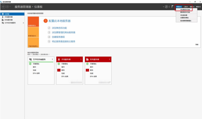
Task: Open the navigation history dropdown arrow
Action: [10, 7]
